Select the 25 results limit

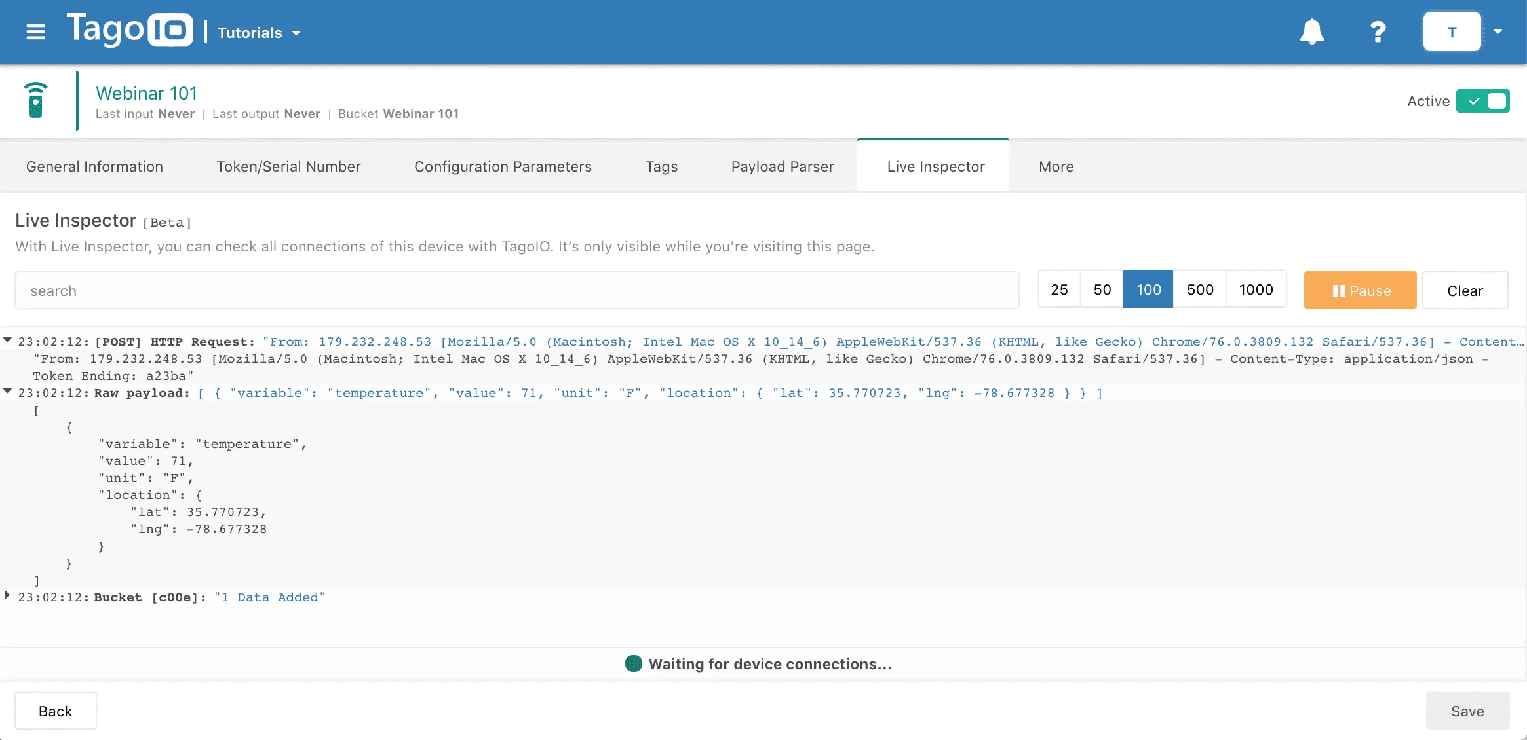1059,289
